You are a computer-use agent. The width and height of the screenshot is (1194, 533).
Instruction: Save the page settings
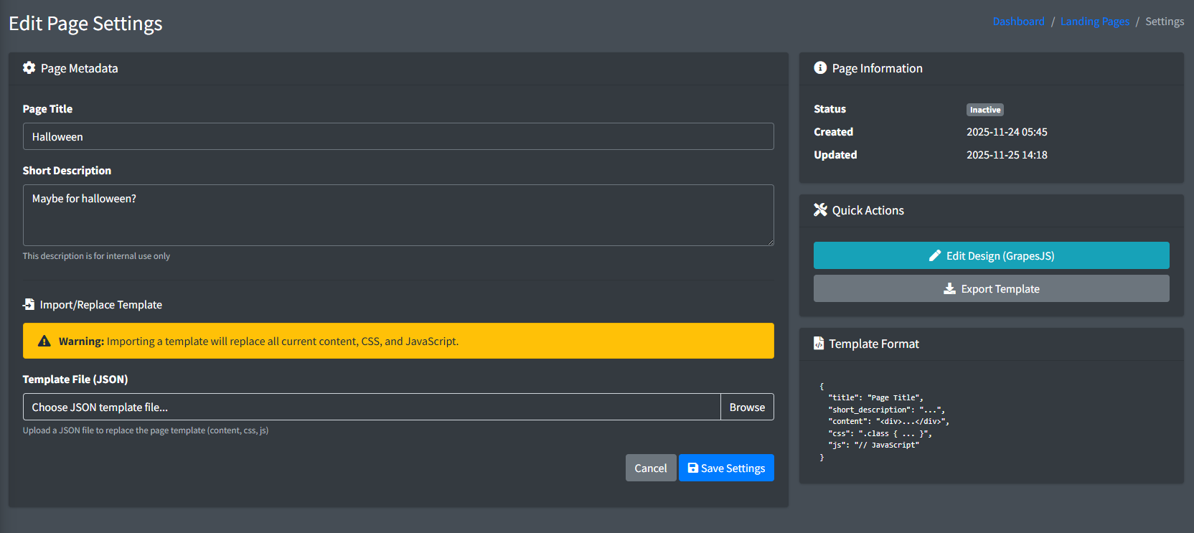click(x=726, y=468)
